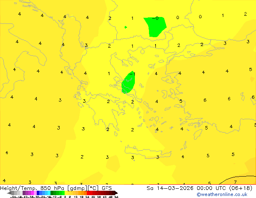Click the "Height/Temp. 850 hPa" chart title
Viewport: 256px width, 198px height.
32,188
